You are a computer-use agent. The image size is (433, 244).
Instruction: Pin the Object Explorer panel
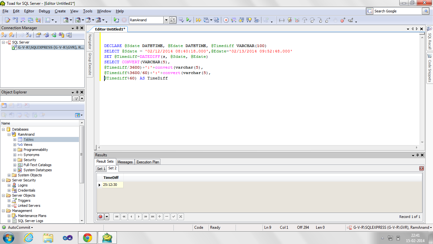(77, 92)
